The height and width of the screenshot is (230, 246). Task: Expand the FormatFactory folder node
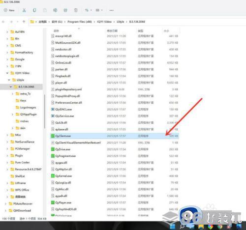coord(7,53)
